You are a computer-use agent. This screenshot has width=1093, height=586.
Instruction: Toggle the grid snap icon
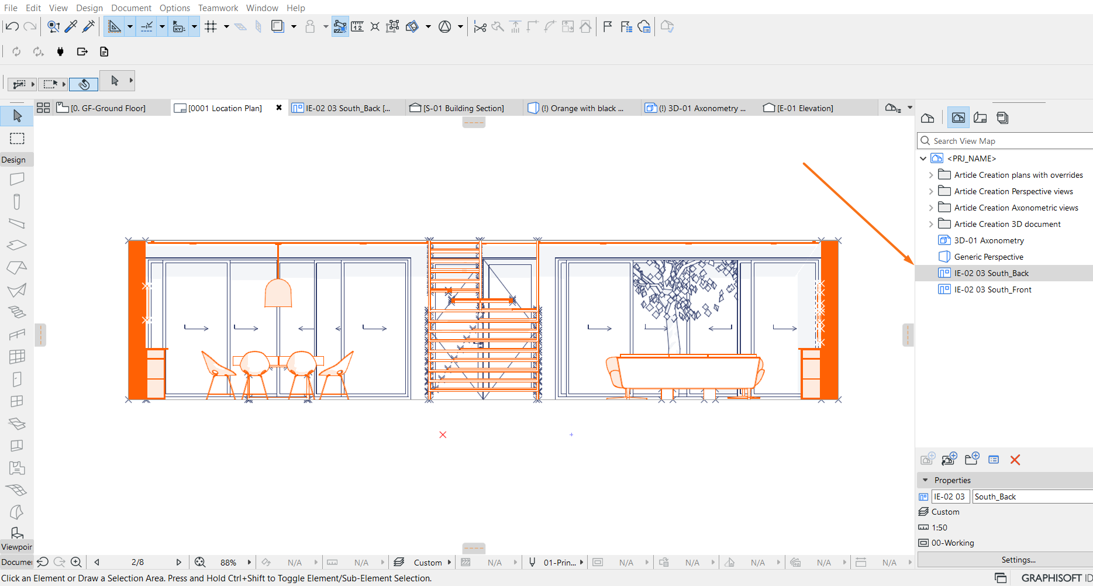pyautogui.click(x=211, y=26)
